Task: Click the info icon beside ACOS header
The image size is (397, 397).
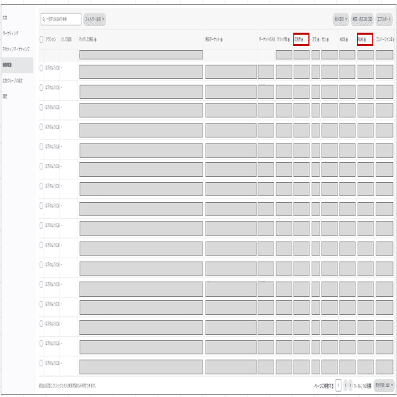Action: [x=346, y=39]
